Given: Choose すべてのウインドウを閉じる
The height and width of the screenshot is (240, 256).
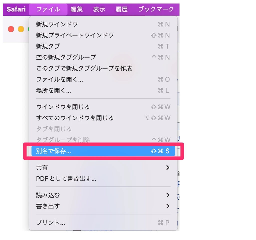Looking at the screenshot, I should point(103,118).
